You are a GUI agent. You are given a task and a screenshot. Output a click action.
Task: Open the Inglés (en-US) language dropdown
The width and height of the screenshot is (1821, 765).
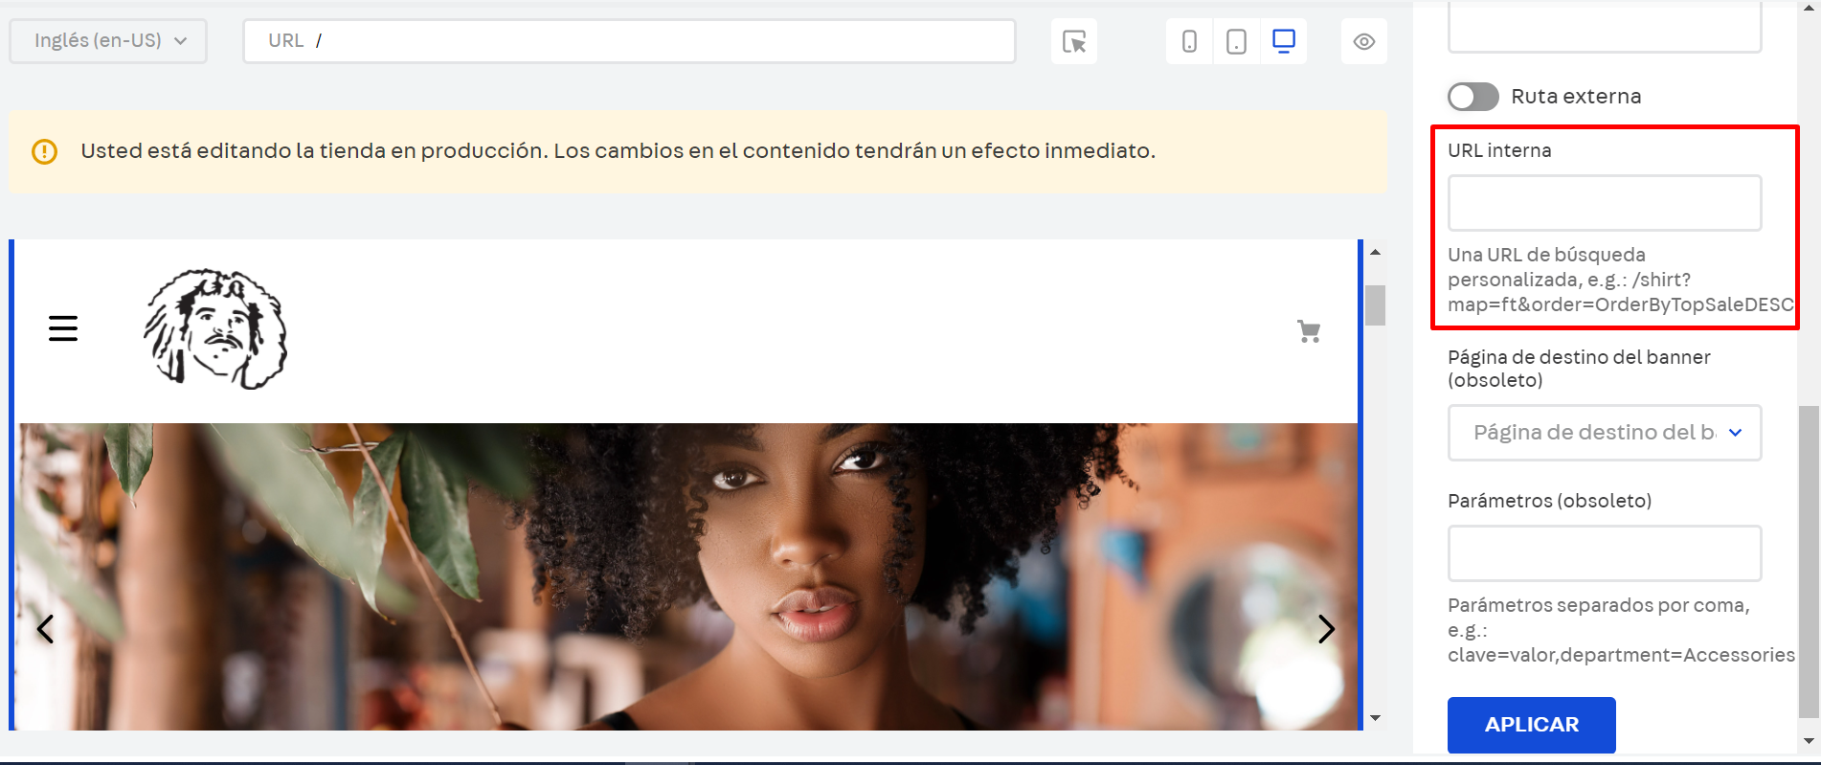click(x=108, y=41)
